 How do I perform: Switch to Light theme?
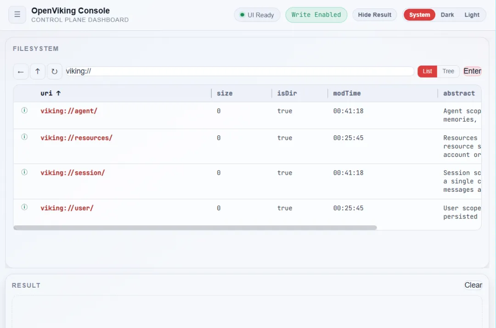(x=472, y=15)
